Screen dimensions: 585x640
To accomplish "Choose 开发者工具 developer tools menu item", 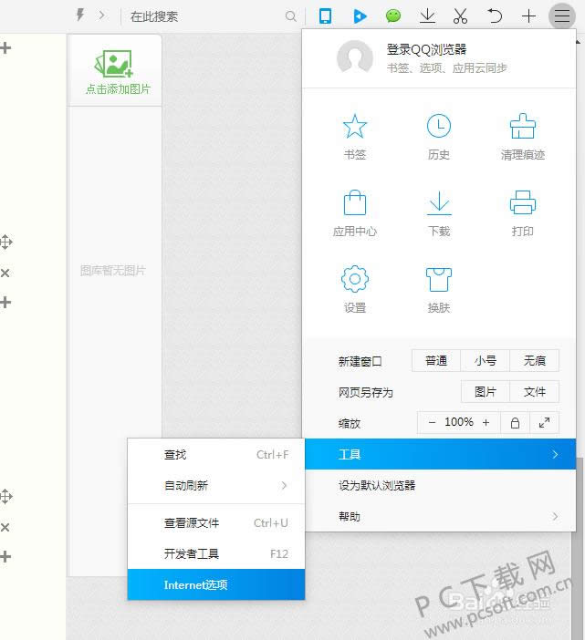I will (216, 553).
